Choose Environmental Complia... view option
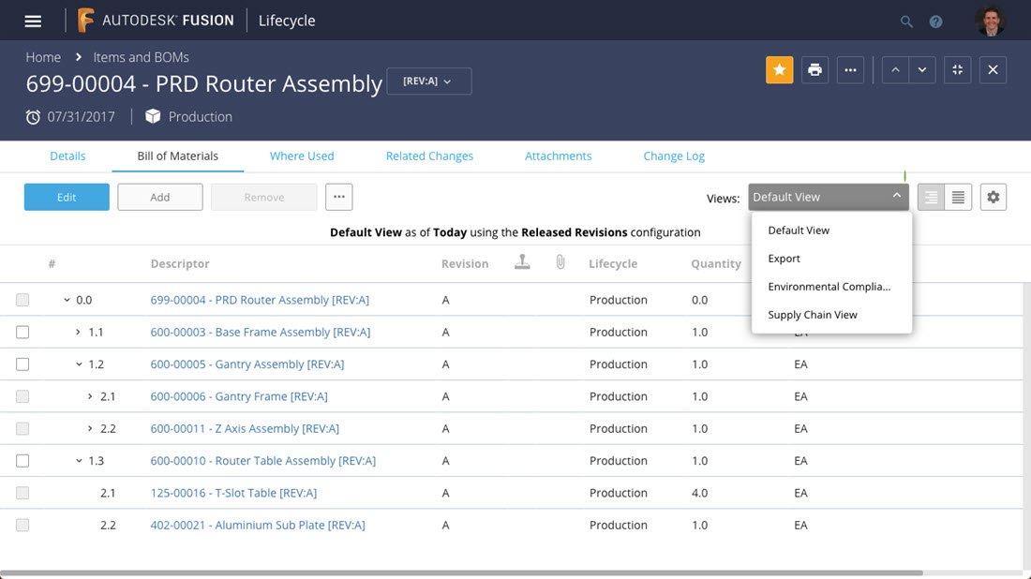The height and width of the screenshot is (579, 1031). coord(831,287)
